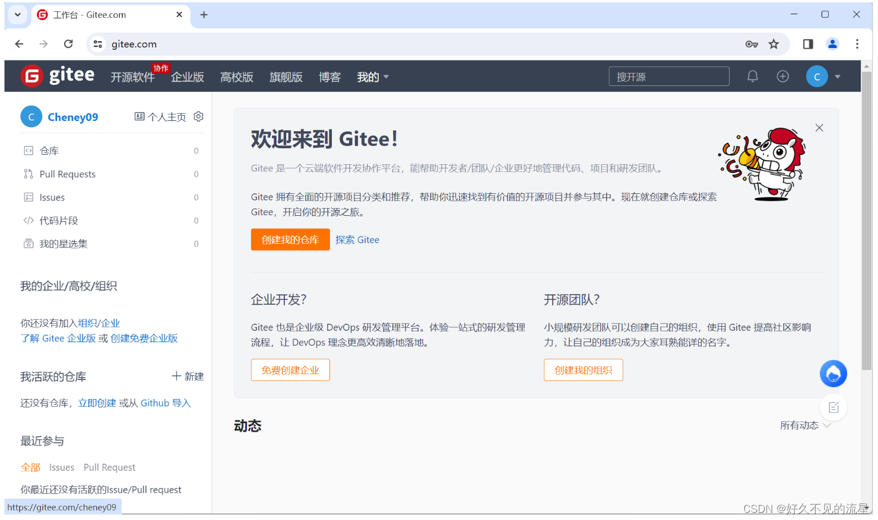
Task: Select the Pull Request tab under 最近参与
Action: click(x=109, y=467)
